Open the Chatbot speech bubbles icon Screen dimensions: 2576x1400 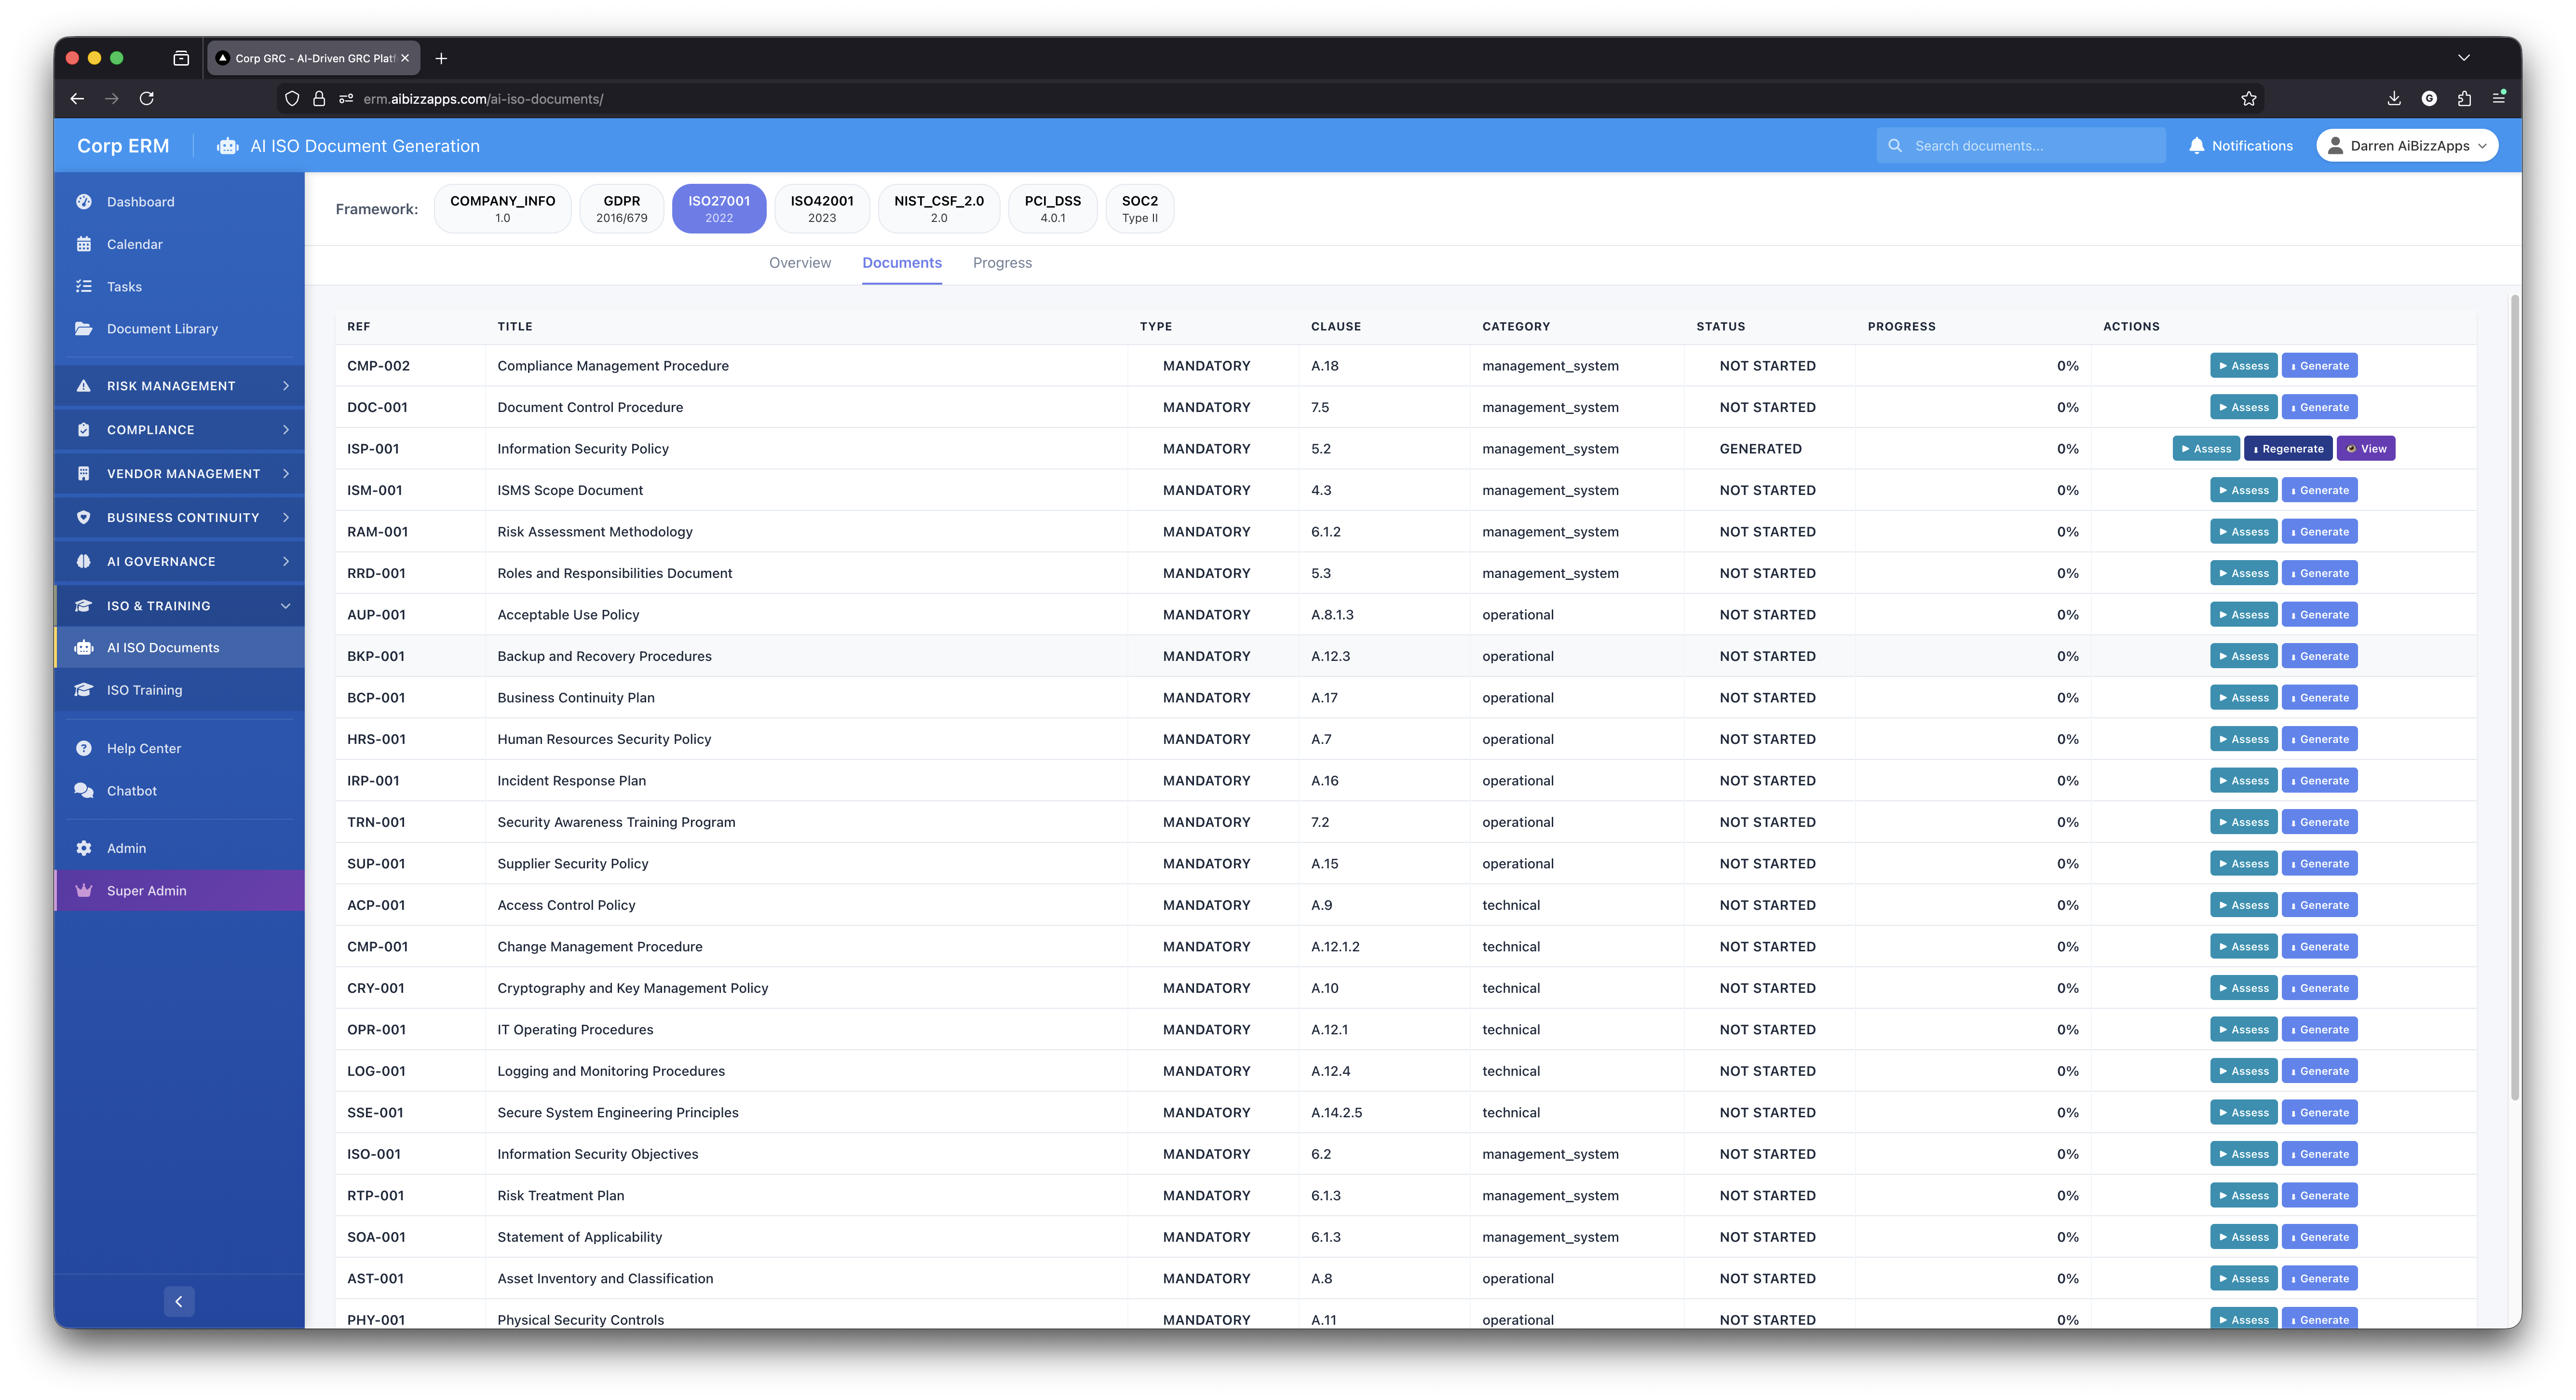(x=84, y=791)
